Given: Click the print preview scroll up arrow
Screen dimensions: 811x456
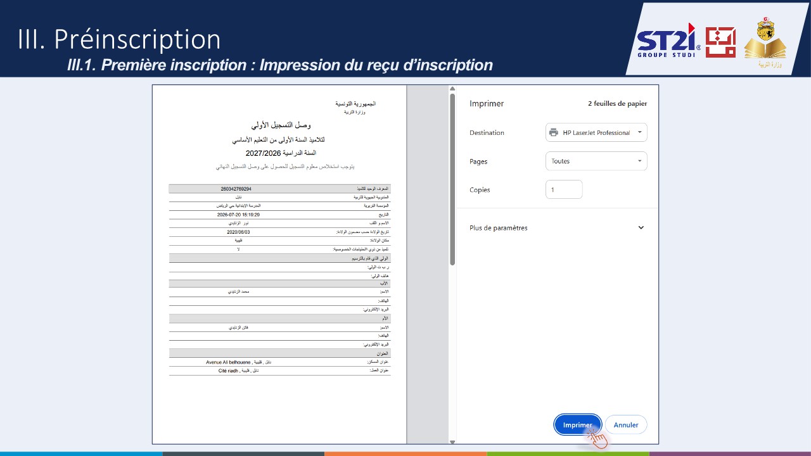Looking at the screenshot, I should pyautogui.click(x=452, y=89).
